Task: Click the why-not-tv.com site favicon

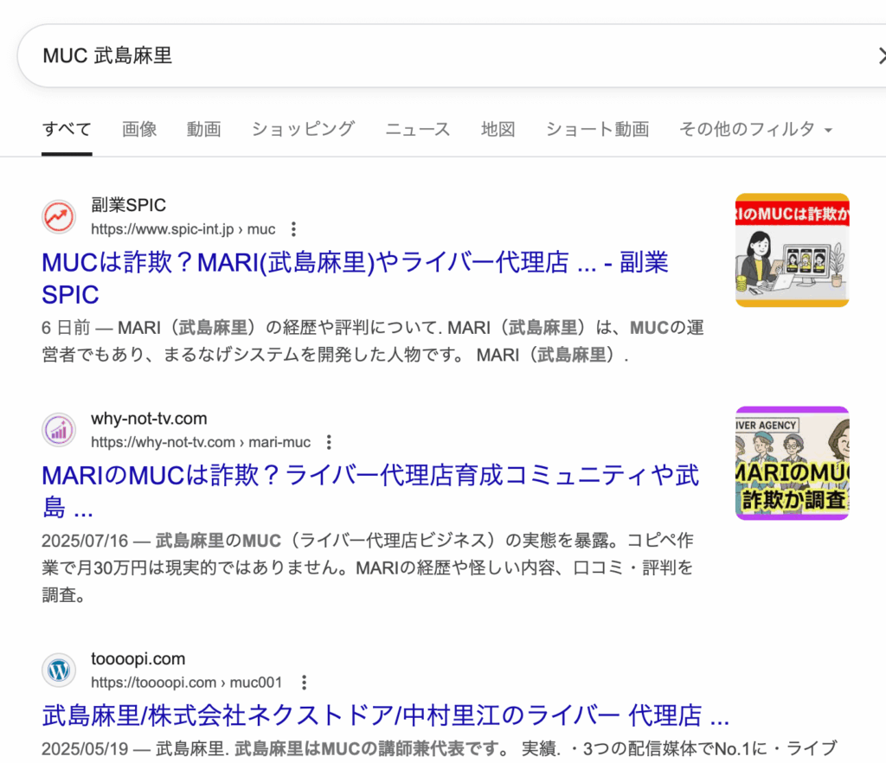Action: (59, 430)
